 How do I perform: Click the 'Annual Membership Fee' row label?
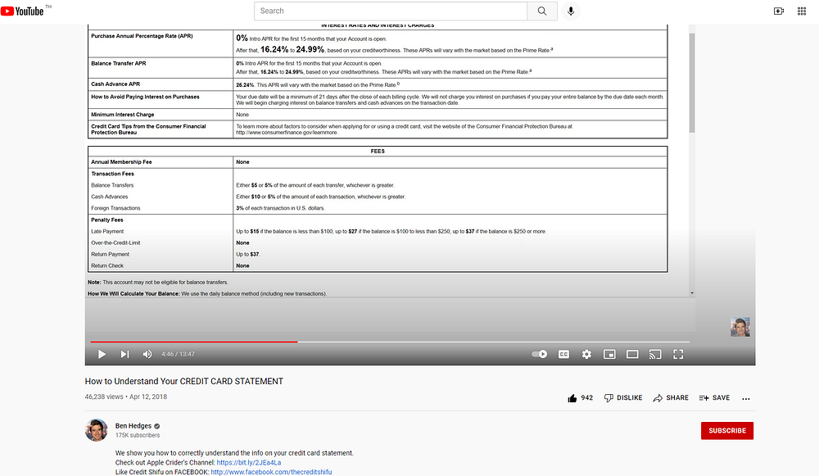click(x=121, y=162)
